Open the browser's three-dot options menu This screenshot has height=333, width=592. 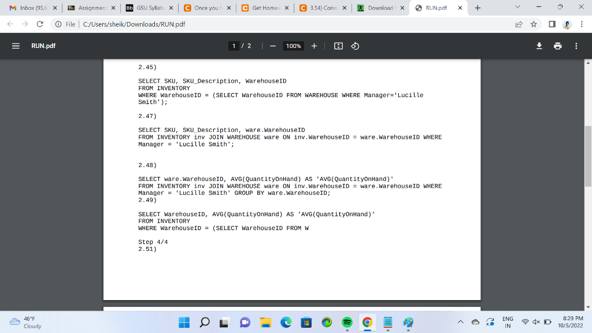tap(583, 24)
